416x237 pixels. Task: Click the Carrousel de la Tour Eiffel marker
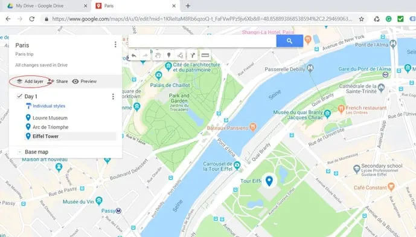tap(237, 166)
